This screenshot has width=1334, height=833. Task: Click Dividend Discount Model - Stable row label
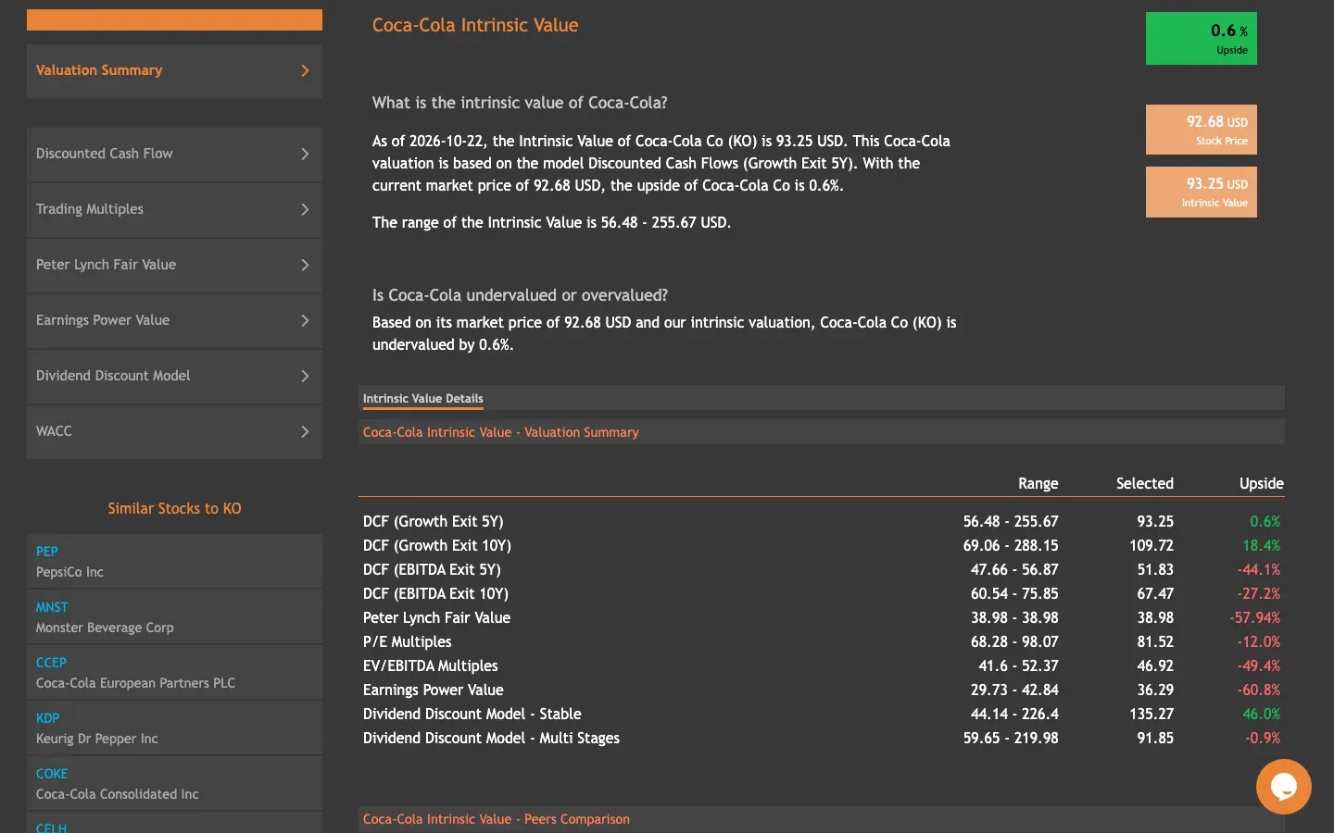[x=472, y=714]
